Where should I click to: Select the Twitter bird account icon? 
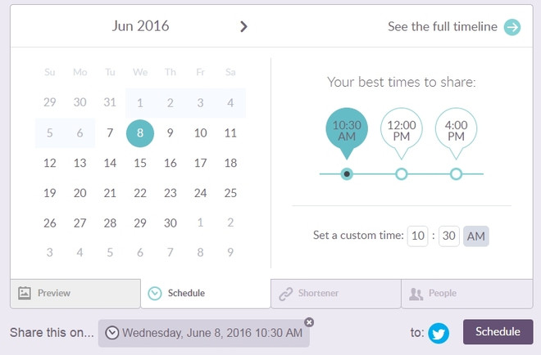pyautogui.click(x=439, y=333)
